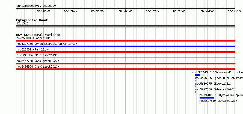This screenshot has width=243, height=114.
Task: Select the 12q13.2 band label
Action: click(x=22, y=24)
